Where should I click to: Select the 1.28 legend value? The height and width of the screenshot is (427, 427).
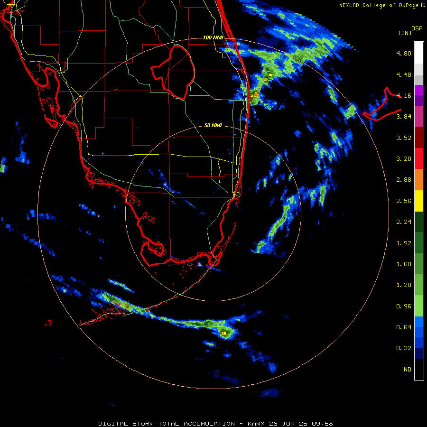[x=404, y=285]
